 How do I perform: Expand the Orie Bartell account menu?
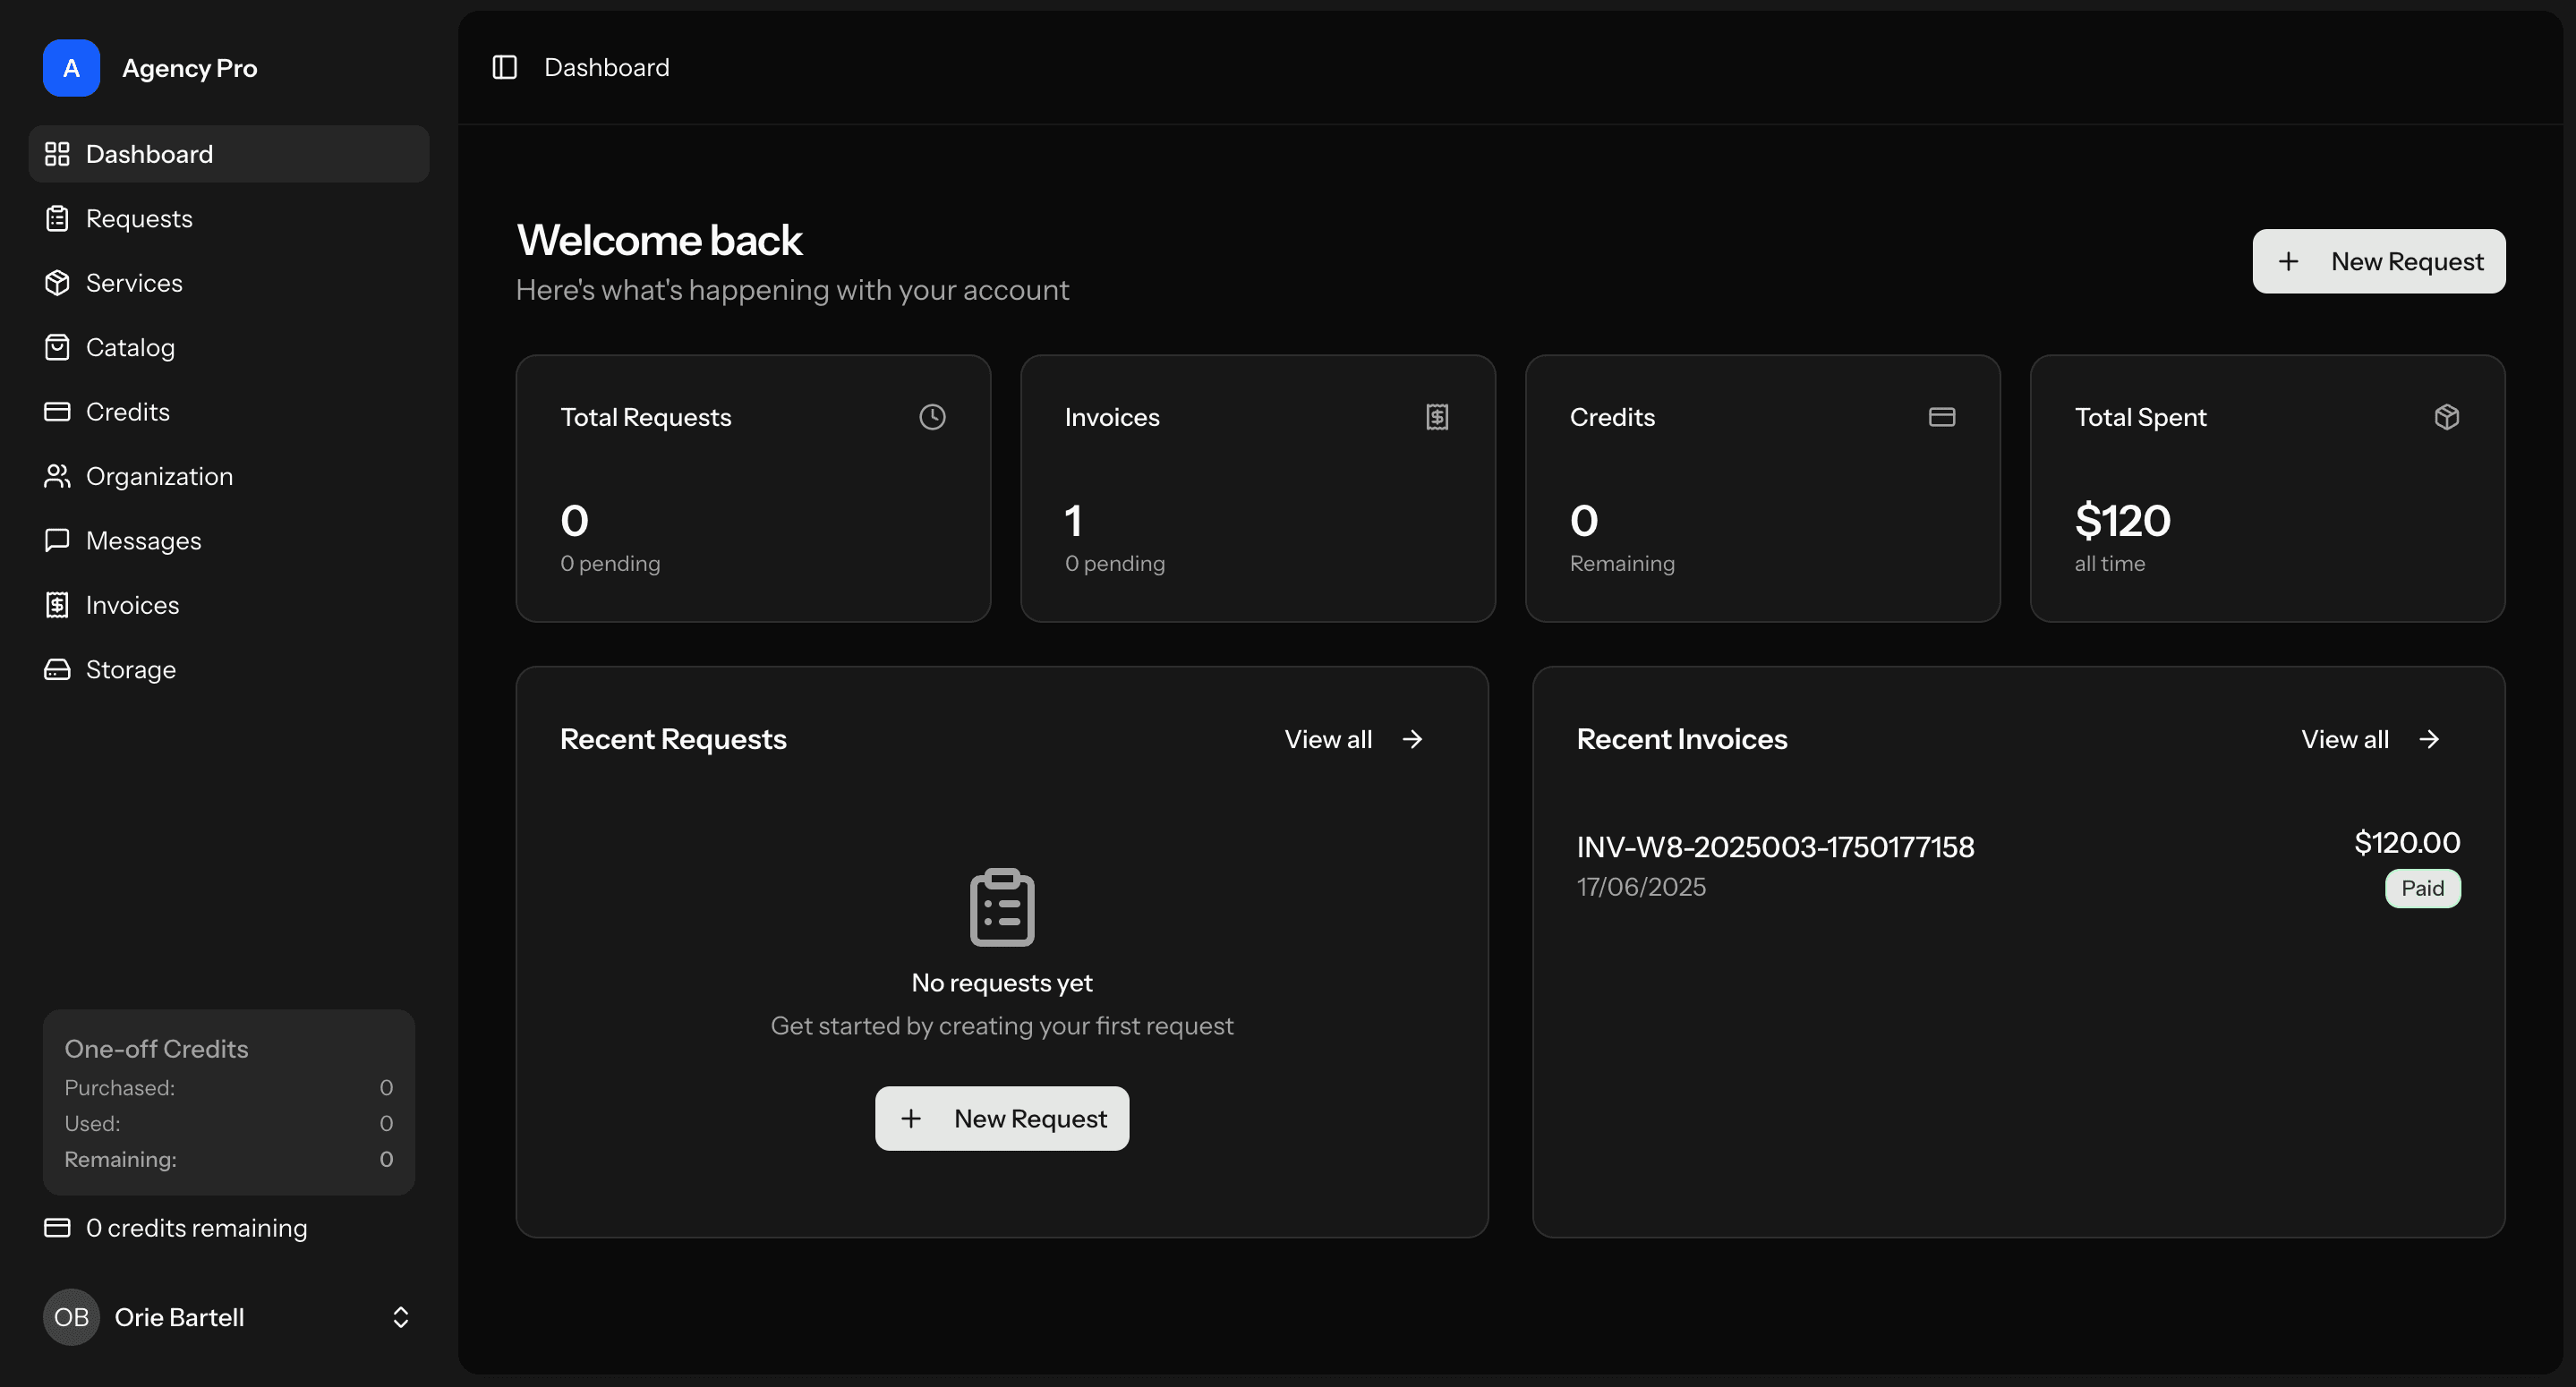(400, 1317)
